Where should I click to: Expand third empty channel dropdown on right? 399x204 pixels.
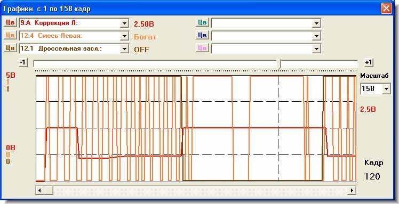click(x=316, y=49)
